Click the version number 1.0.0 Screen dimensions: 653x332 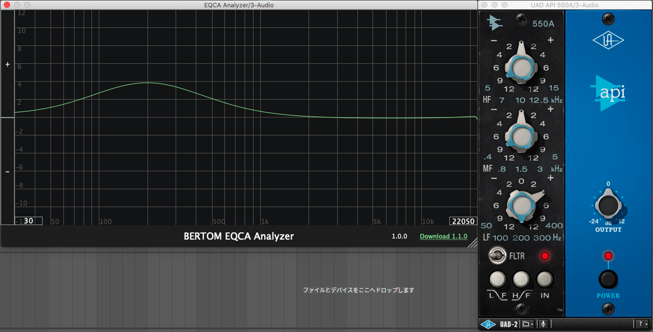399,236
